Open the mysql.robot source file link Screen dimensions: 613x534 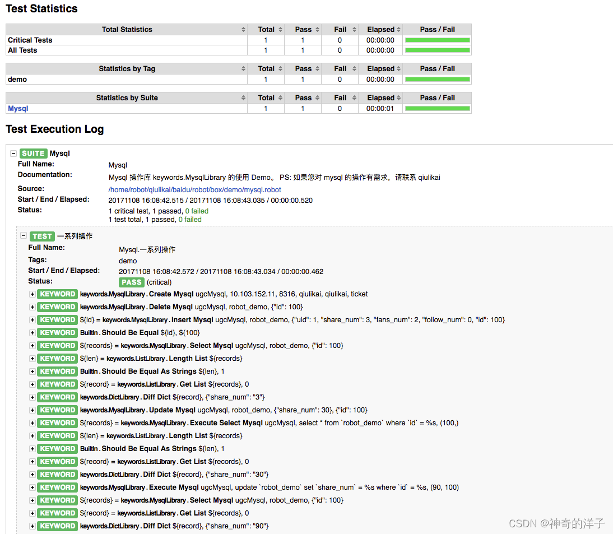click(x=194, y=189)
